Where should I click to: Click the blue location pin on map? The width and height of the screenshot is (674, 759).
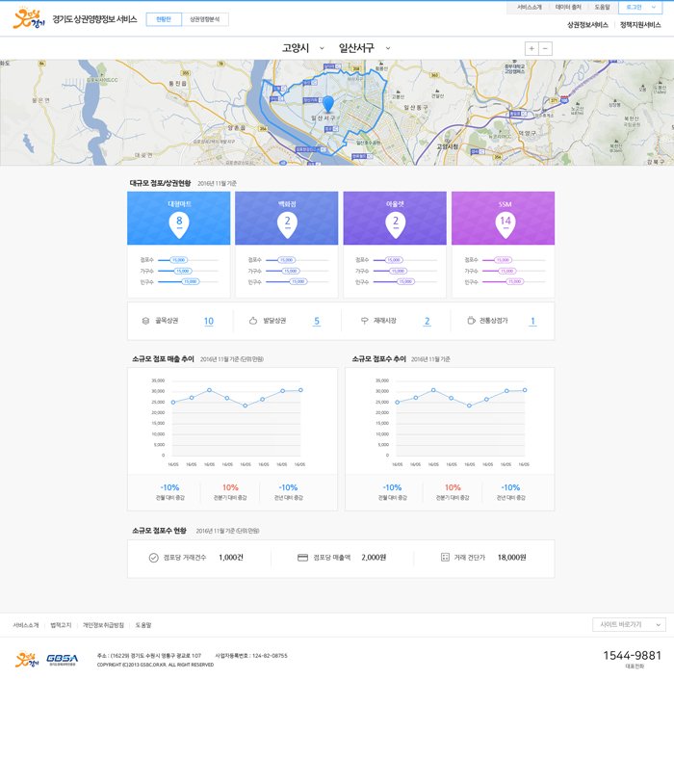pos(327,104)
